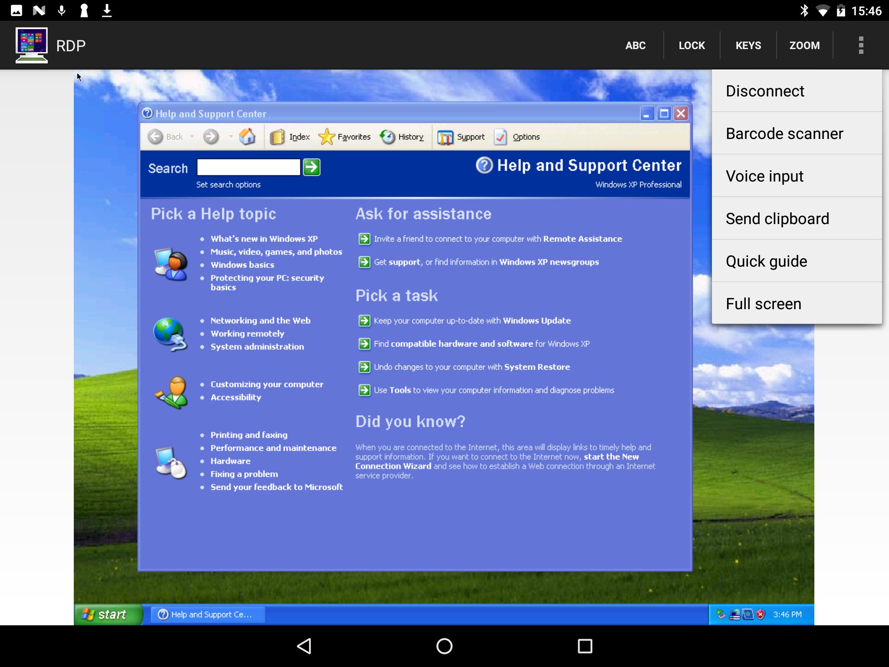Tap the ABC keyboard button
This screenshot has height=667, width=889.
635,45
